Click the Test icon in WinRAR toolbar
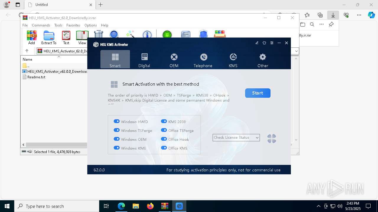 [66, 37]
